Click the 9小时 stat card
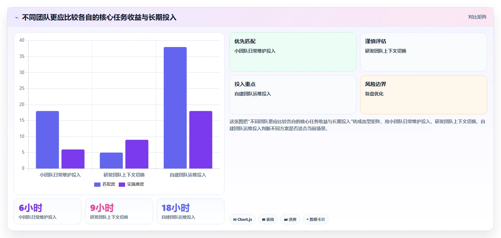This screenshot has height=238, width=501. [x=119, y=211]
